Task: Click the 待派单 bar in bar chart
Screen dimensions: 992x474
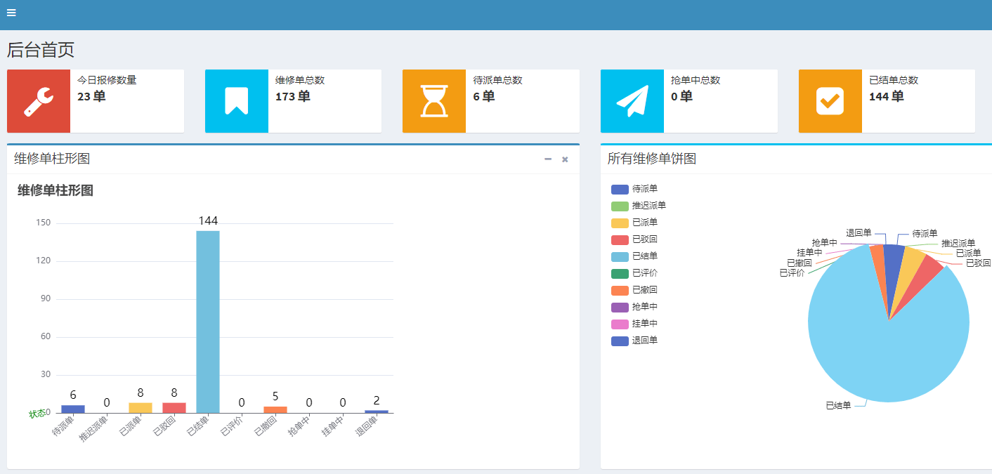Action: click(73, 409)
